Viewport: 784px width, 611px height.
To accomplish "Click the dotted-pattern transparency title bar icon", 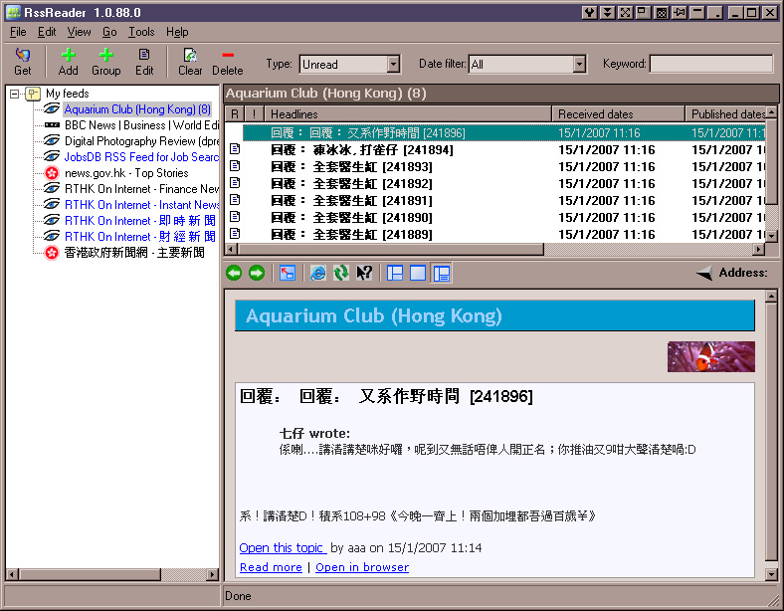I will pyautogui.click(x=662, y=12).
